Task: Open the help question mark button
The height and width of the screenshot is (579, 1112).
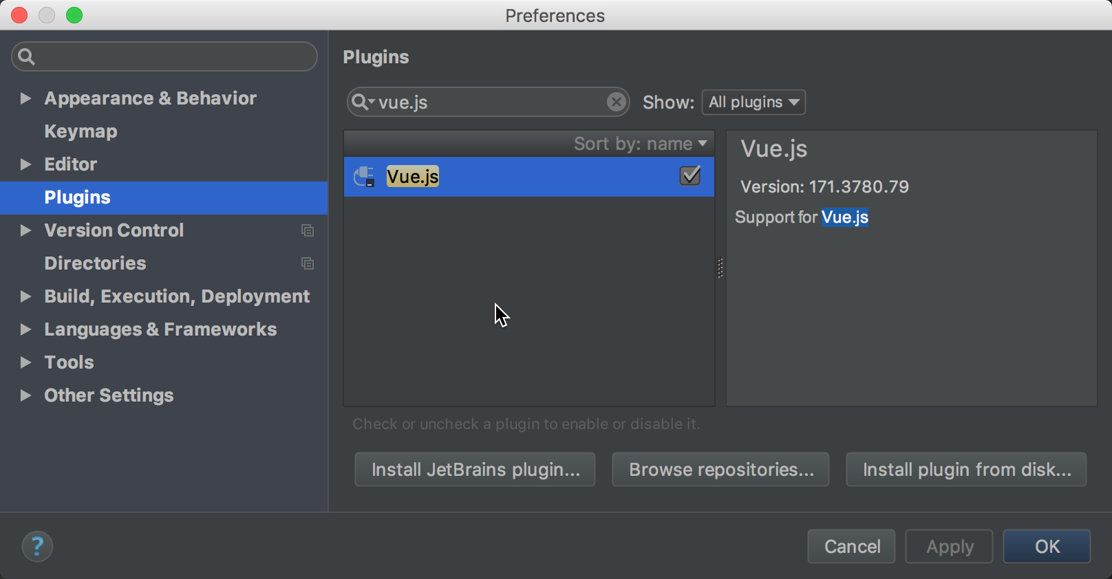Action: tap(37, 547)
